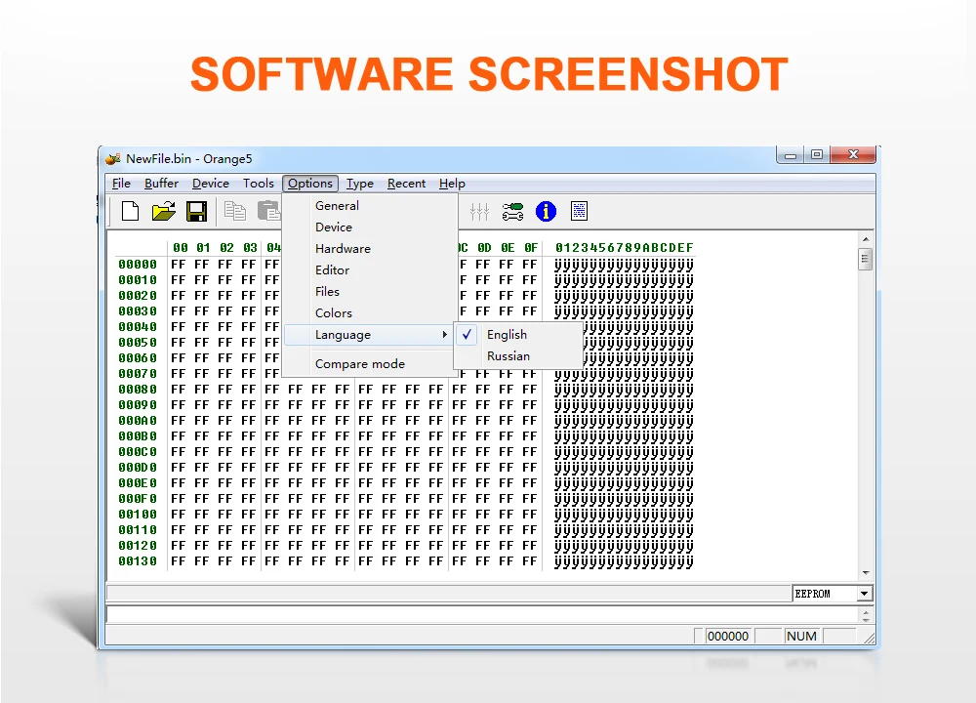Open the Type menu
976x703 pixels.
[x=360, y=184]
